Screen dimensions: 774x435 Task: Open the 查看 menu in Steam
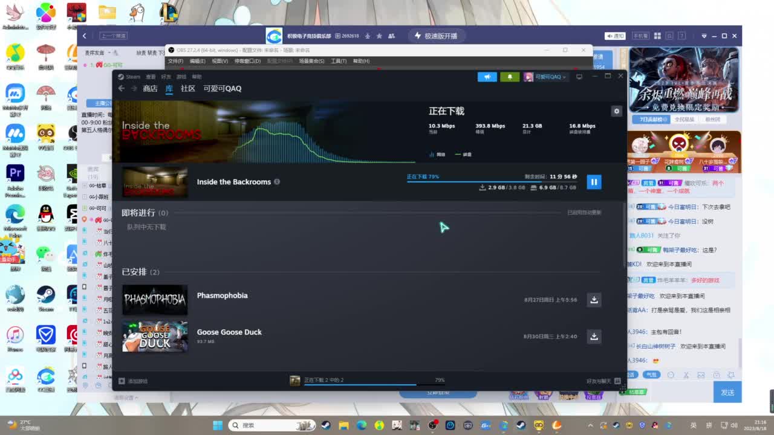151,77
